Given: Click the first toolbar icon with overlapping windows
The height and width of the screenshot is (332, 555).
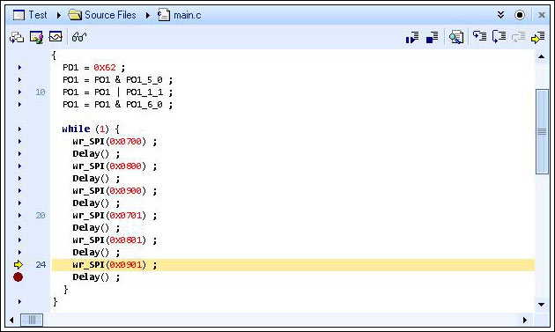Looking at the screenshot, I should [17, 37].
